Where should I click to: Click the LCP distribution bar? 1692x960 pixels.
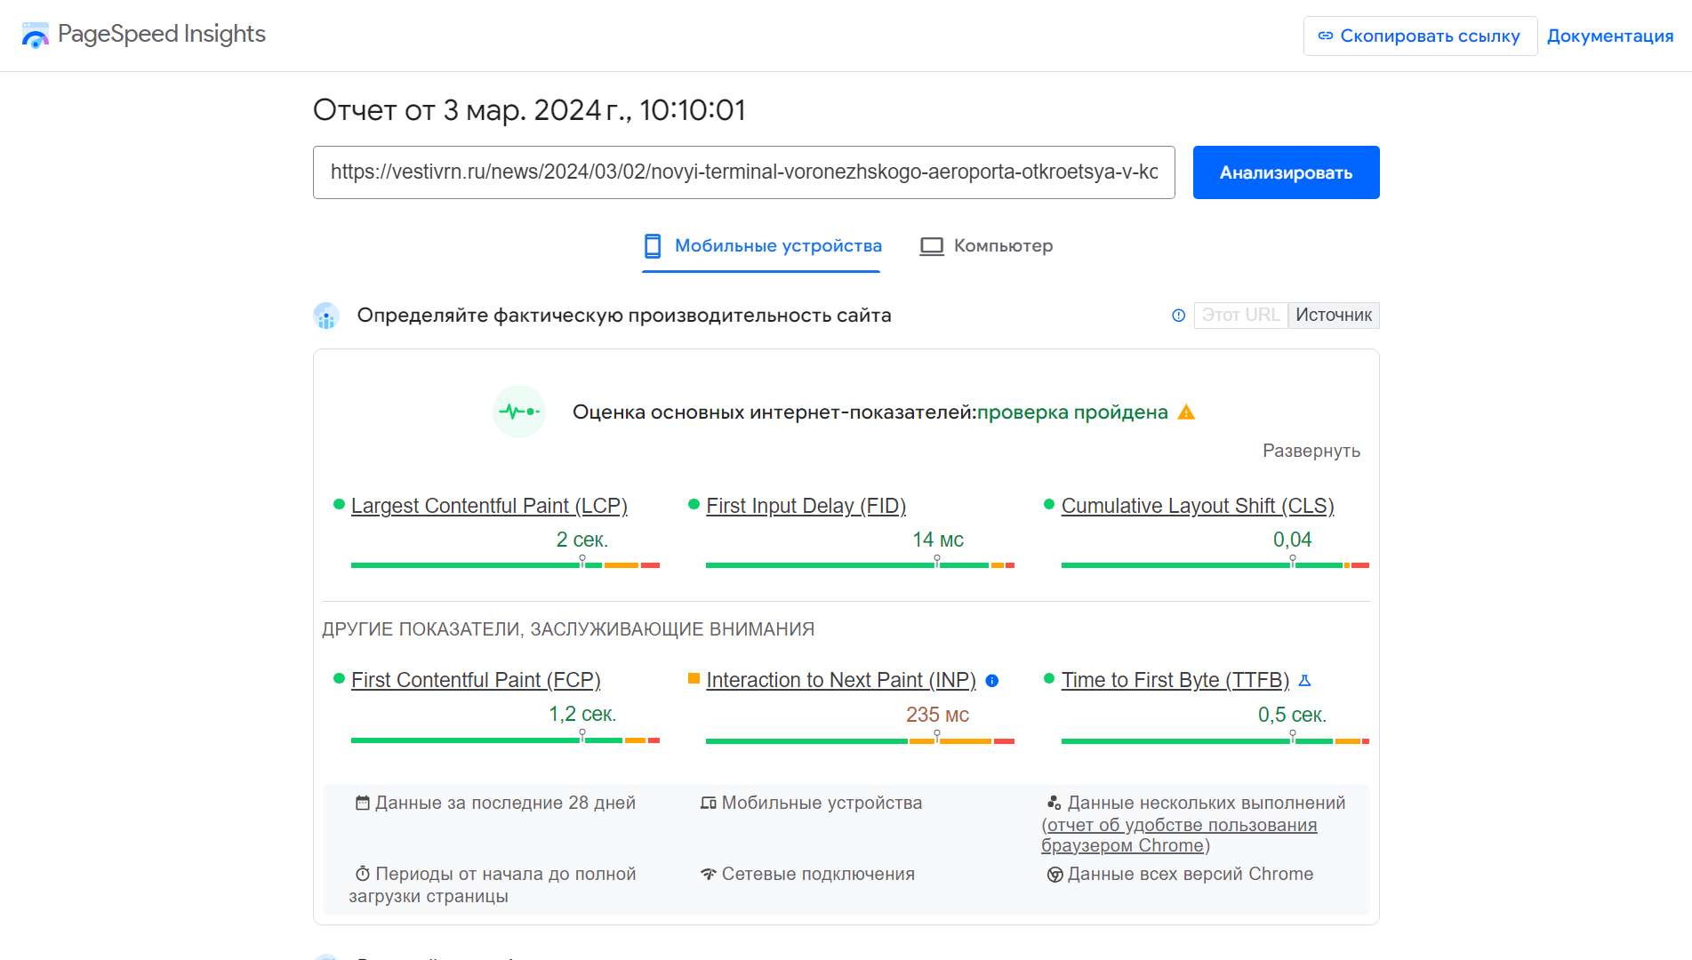coord(505,565)
